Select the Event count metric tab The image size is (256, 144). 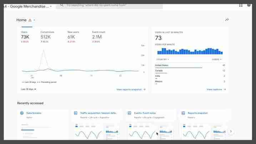tap(99, 37)
